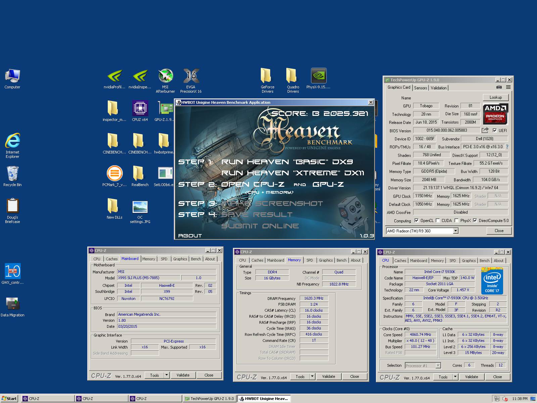Open Tools dropdown arrow in Mainboard CPU-Z window

click(x=166, y=375)
